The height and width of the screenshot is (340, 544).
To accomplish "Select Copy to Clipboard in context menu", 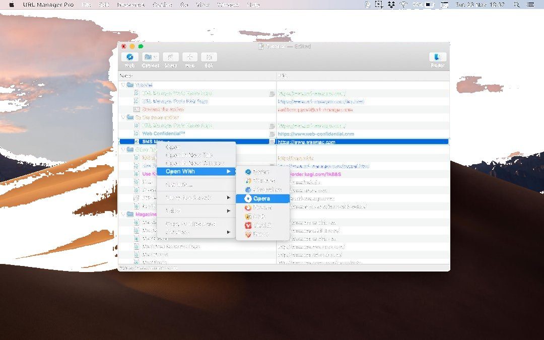I will pos(196,224).
